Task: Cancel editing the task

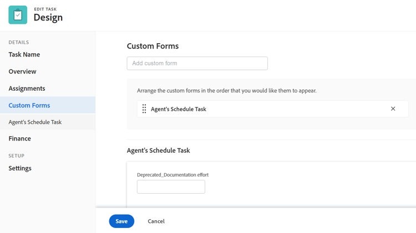Action: click(x=156, y=221)
